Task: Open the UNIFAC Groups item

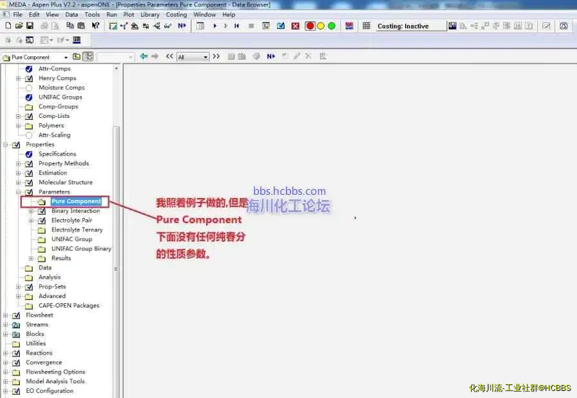Action: point(60,97)
